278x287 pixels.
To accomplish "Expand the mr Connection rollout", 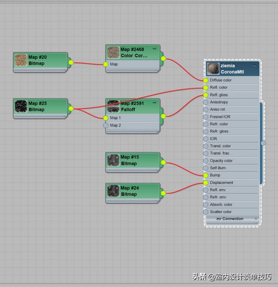I will point(256,219).
